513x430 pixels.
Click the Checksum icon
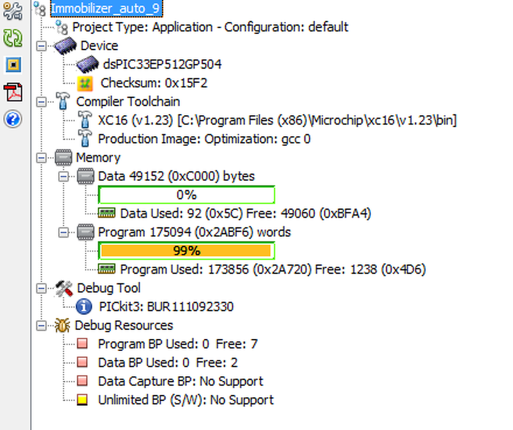click(85, 83)
